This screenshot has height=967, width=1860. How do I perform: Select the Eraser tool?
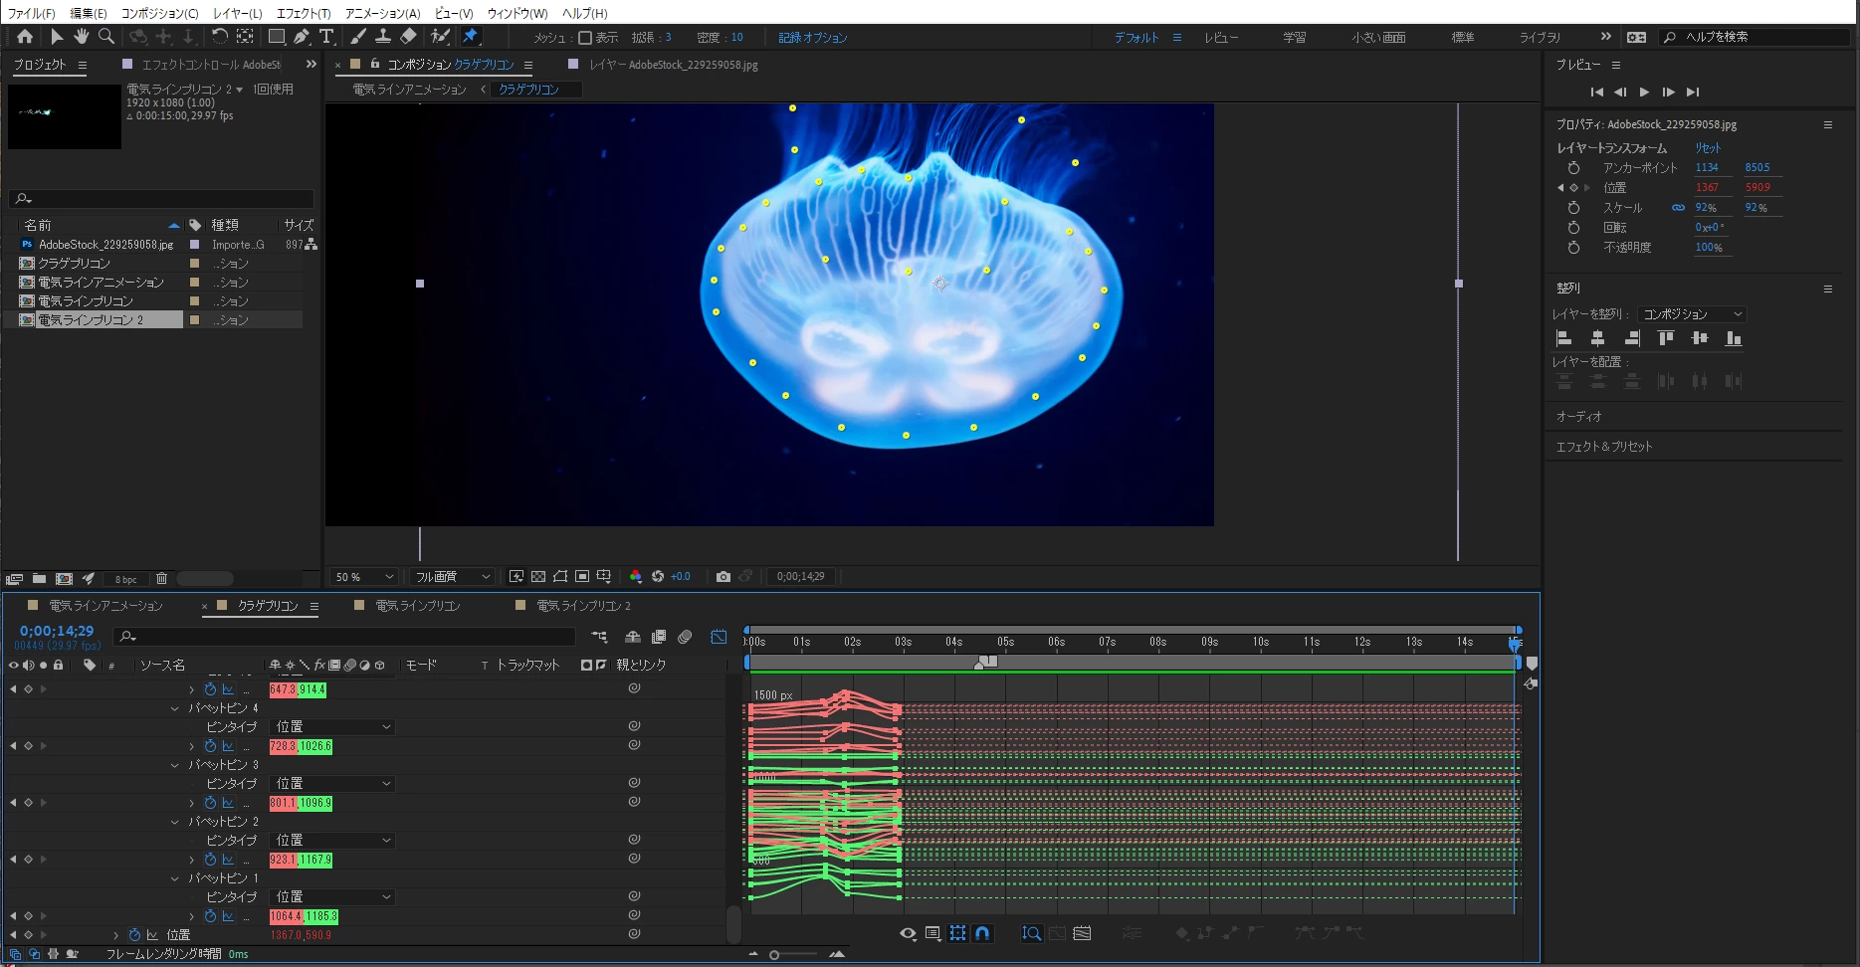[x=408, y=37]
